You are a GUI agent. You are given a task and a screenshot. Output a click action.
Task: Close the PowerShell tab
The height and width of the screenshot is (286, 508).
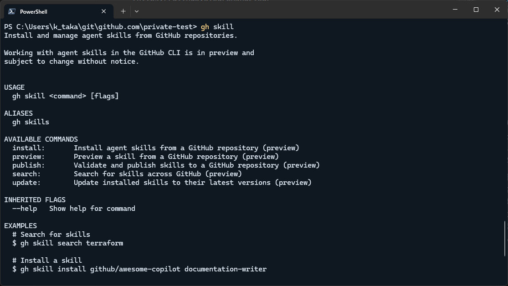click(104, 11)
